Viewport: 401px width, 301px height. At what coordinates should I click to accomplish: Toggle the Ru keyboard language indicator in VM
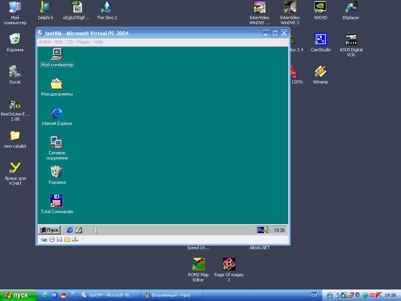[x=261, y=230]
